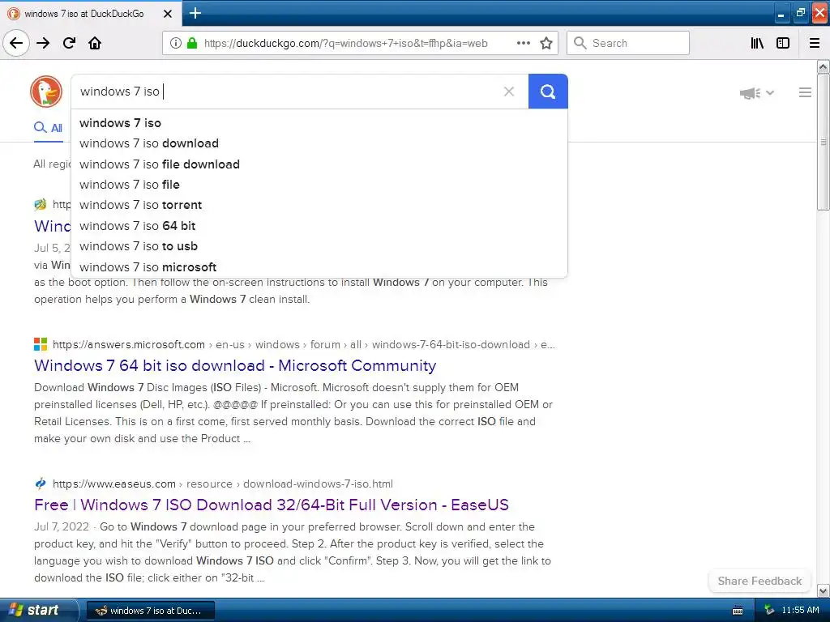This screenshot has height=622, width=830.
Task: Bookmark this page with the star
Action: point(546,43)
